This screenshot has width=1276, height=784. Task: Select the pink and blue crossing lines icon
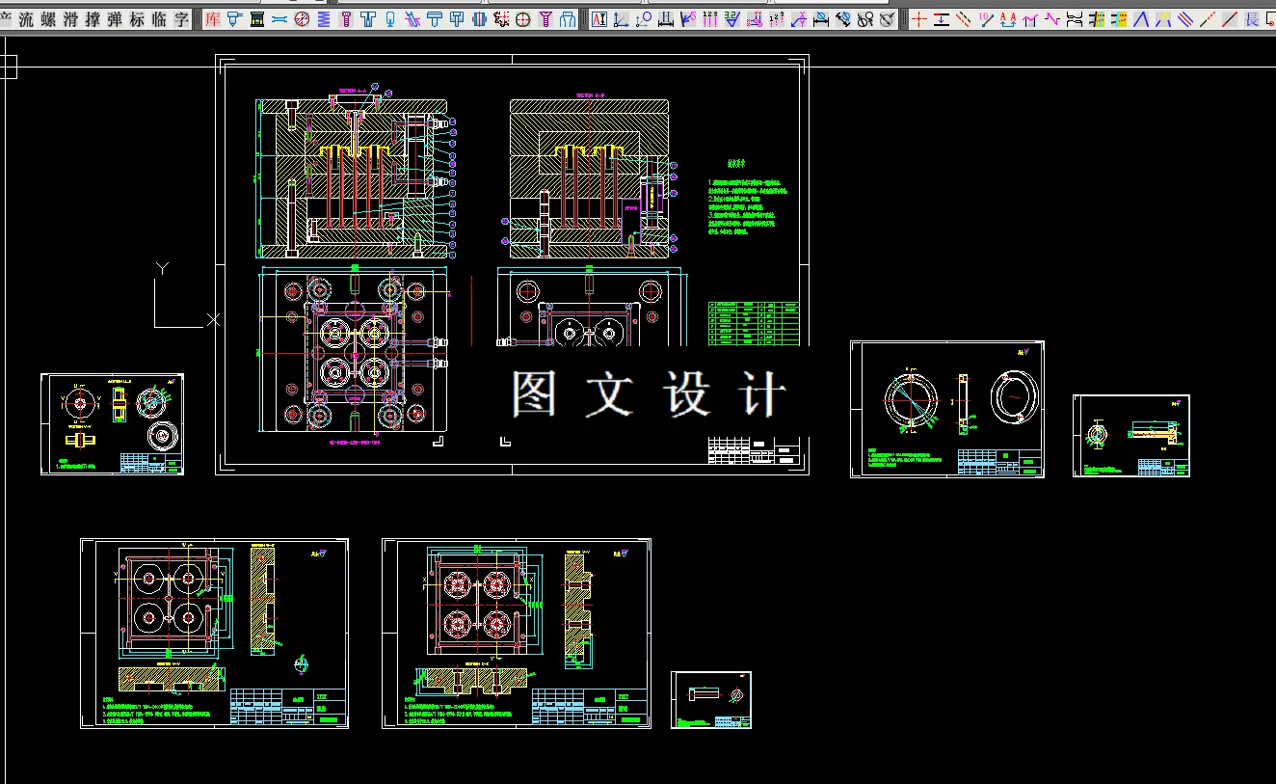[412, 18]
